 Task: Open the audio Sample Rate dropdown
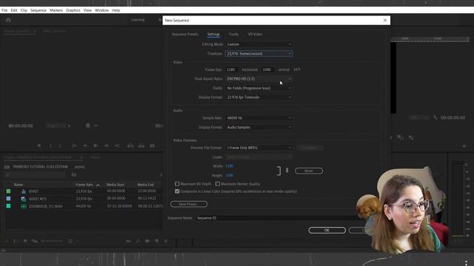[258, 118]
